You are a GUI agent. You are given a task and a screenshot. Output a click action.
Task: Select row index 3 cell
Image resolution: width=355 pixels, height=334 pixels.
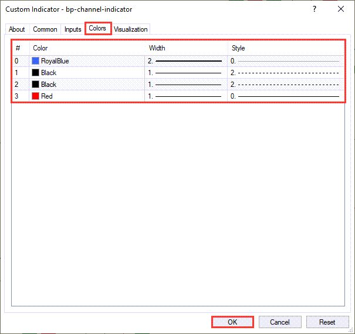(x=21, y=96)
